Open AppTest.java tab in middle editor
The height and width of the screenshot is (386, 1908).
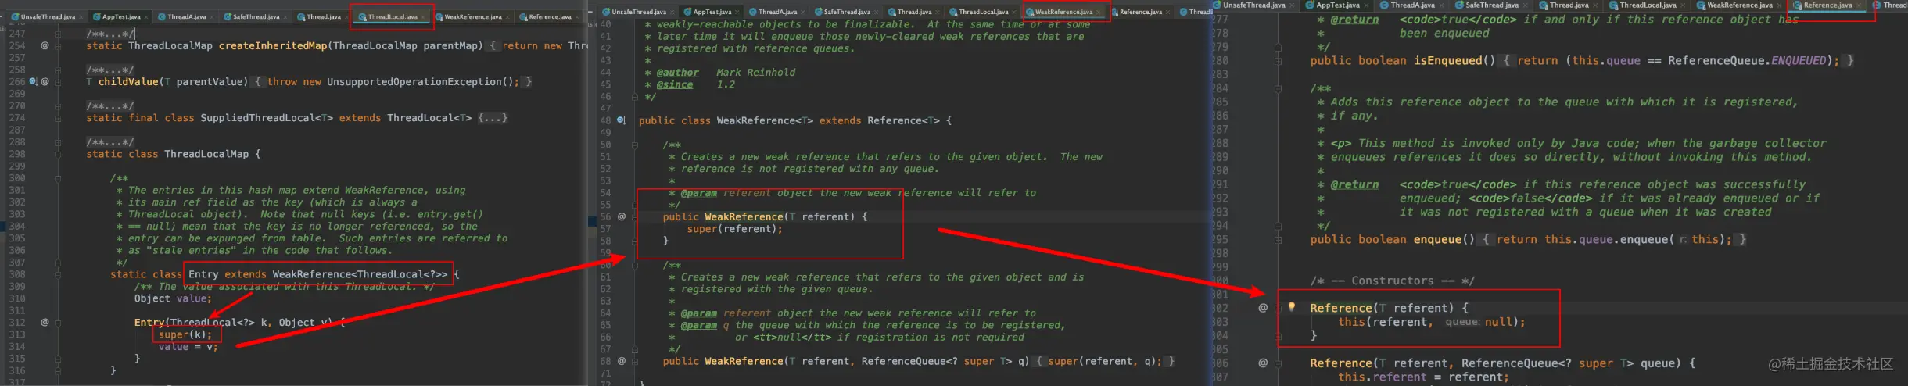712,12
